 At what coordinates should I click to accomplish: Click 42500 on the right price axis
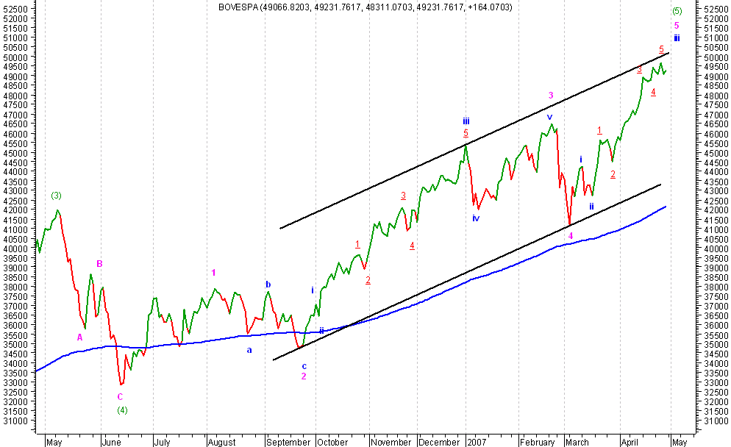716,201
